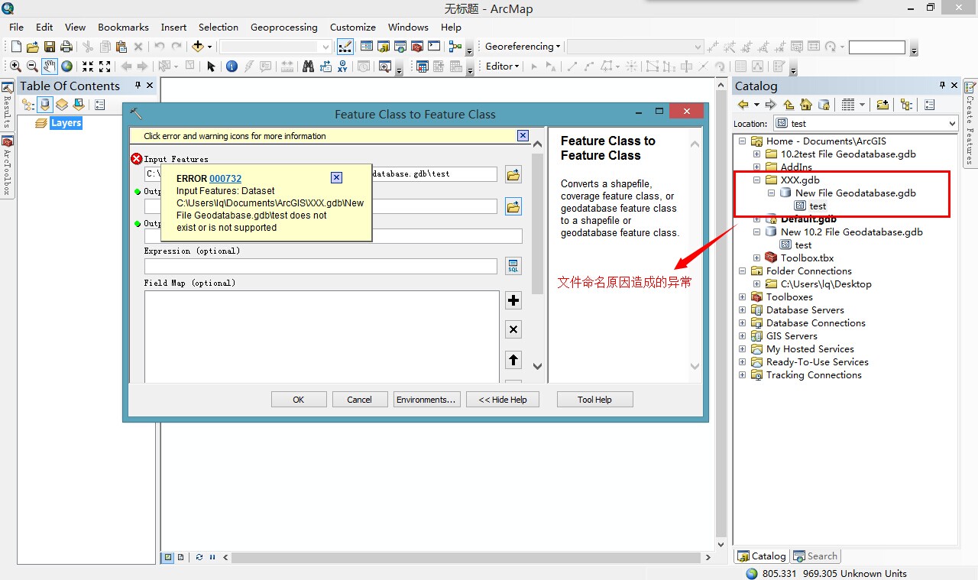The width and height of the screenshot is (978, 580).
Task: Activate the Identify tool
Action: pyautogui.click(x=232, y=66)
